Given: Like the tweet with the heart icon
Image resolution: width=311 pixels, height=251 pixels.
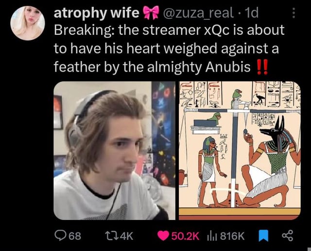Looking at the screenshot, I should tap(163, 236).
